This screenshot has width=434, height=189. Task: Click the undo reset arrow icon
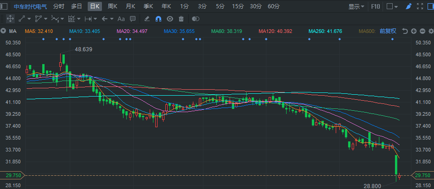[x=405, y=31]
